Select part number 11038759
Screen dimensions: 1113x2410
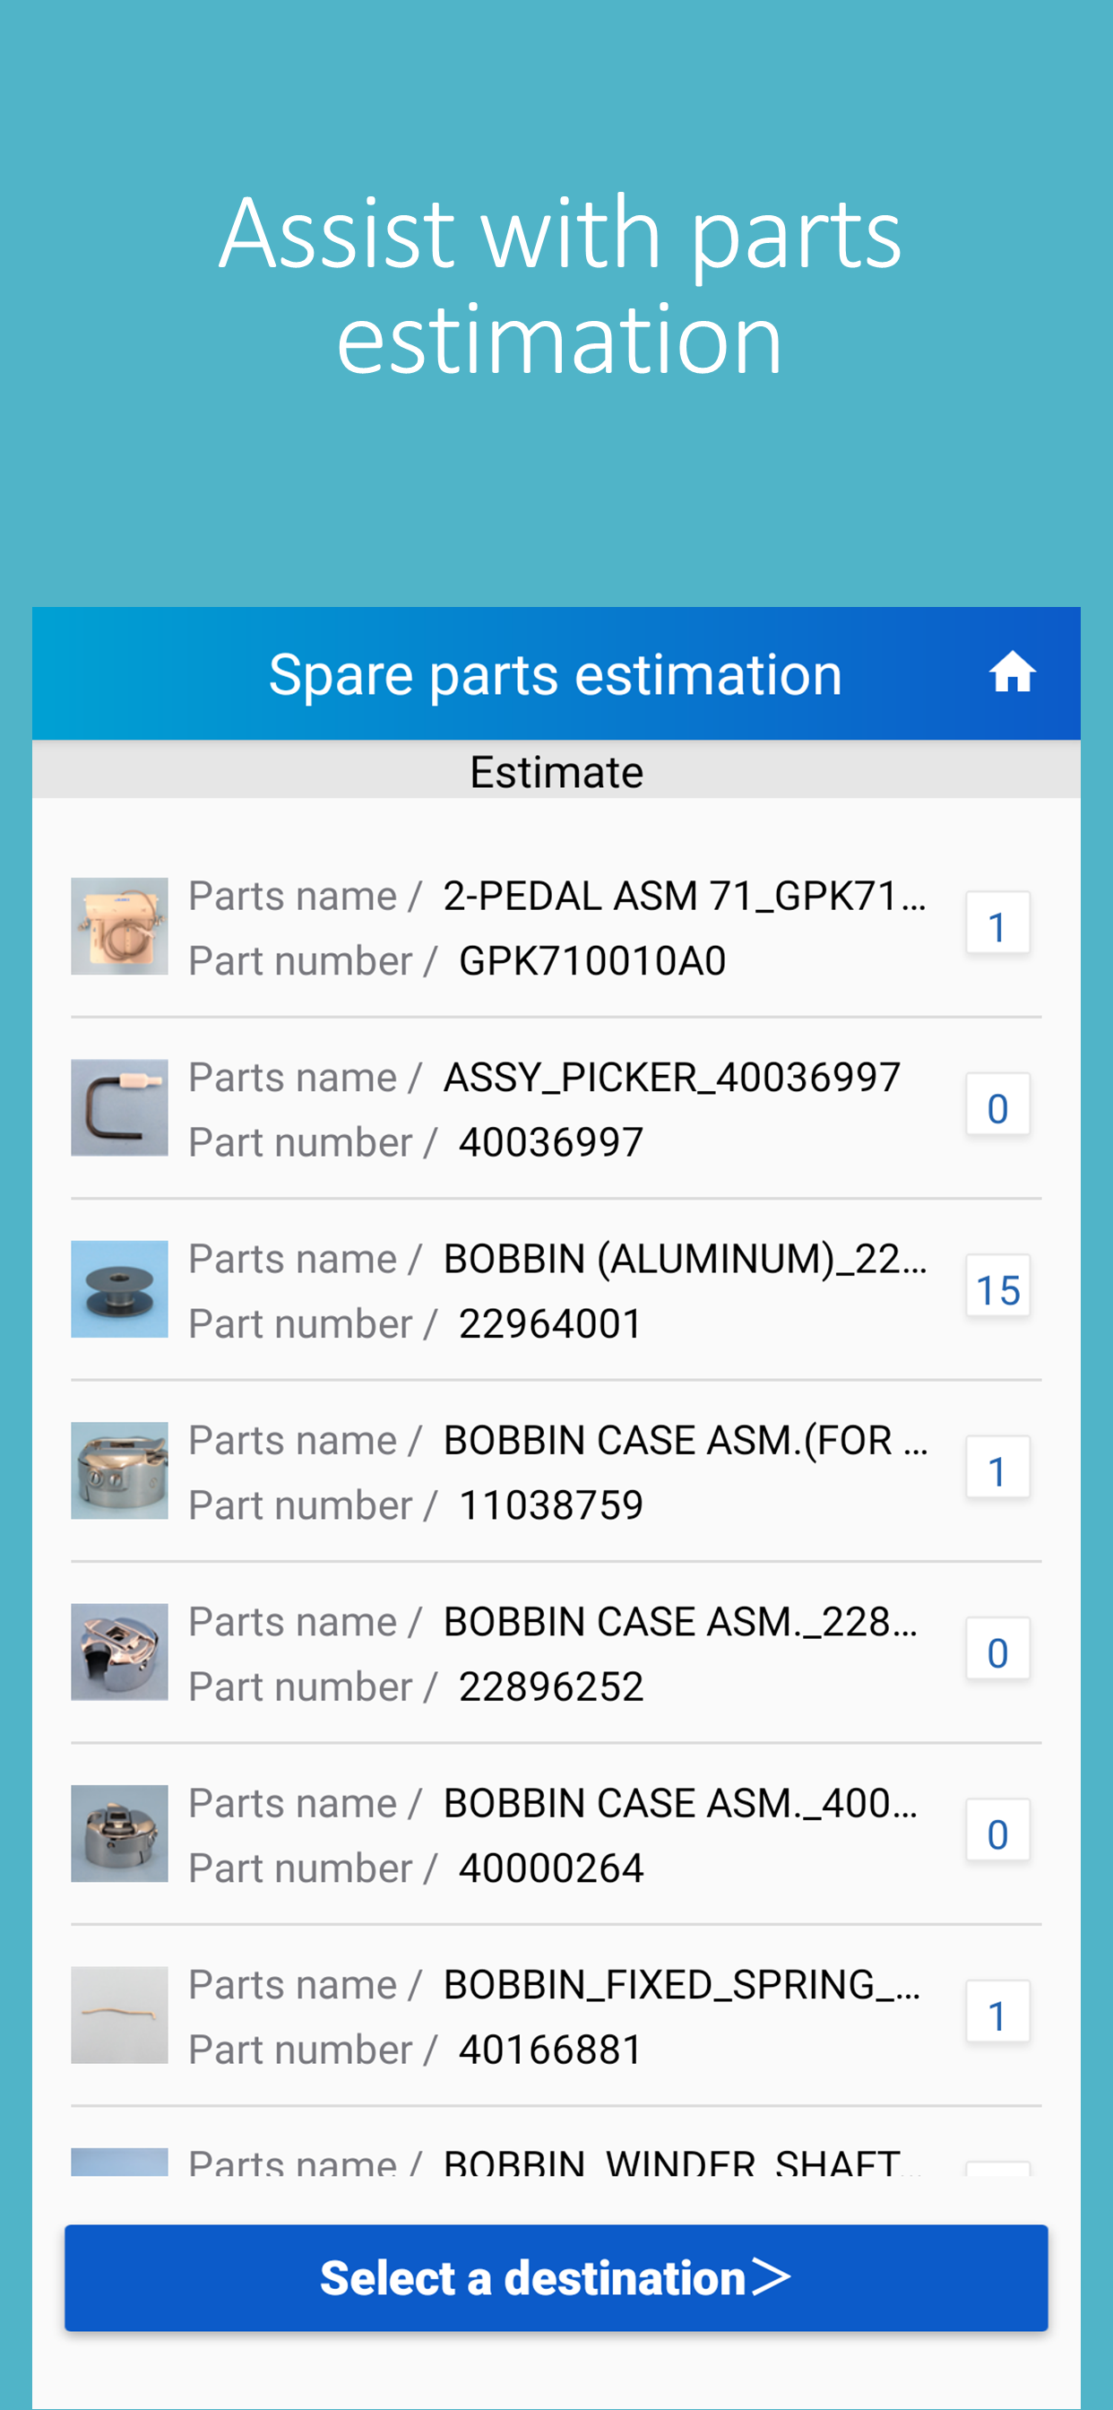pyautogui.click(x=551, y=1506)
